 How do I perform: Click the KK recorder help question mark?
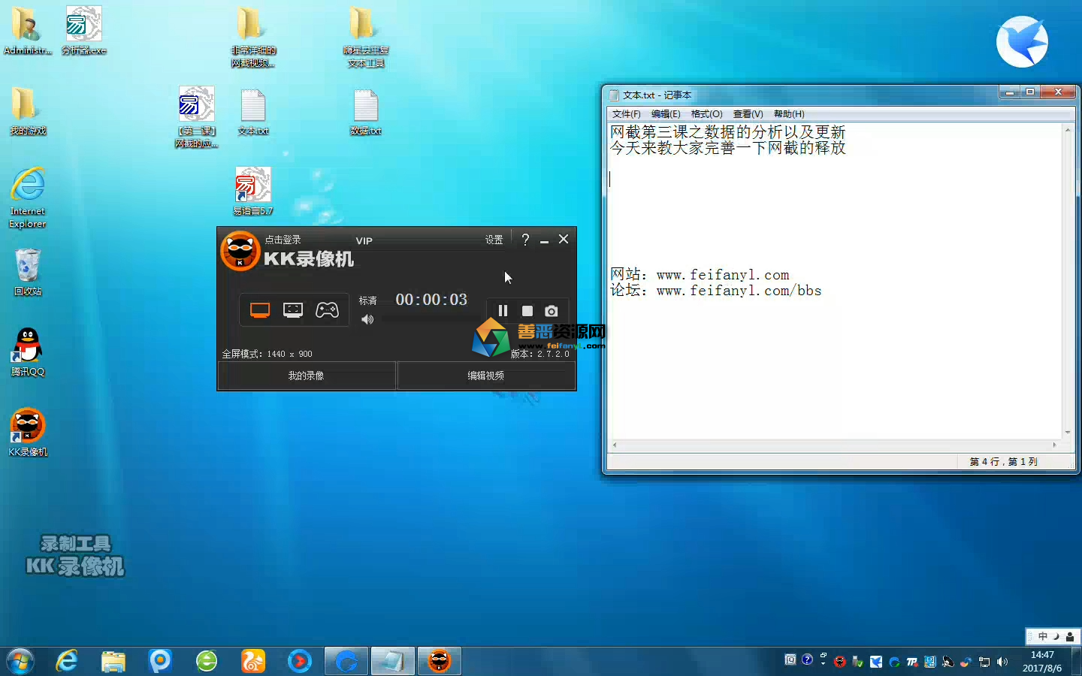(525, 240)
